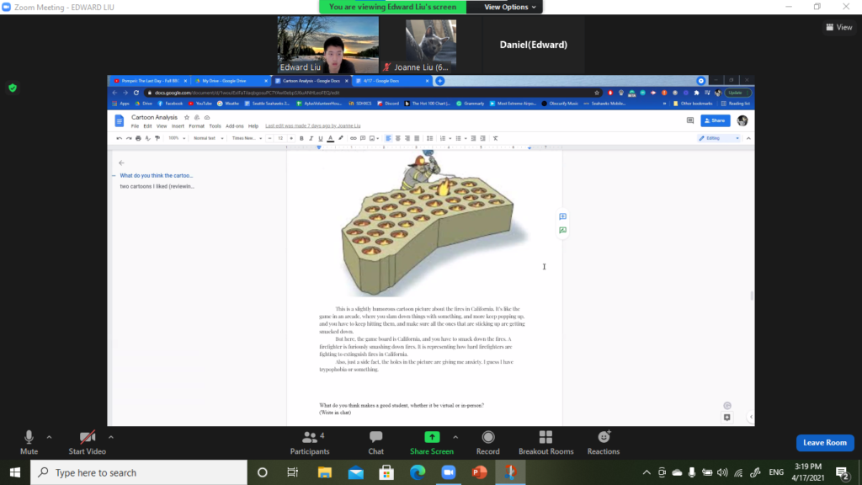
Task: Open Breakout Rooms
Action: (x=545, y=443)
